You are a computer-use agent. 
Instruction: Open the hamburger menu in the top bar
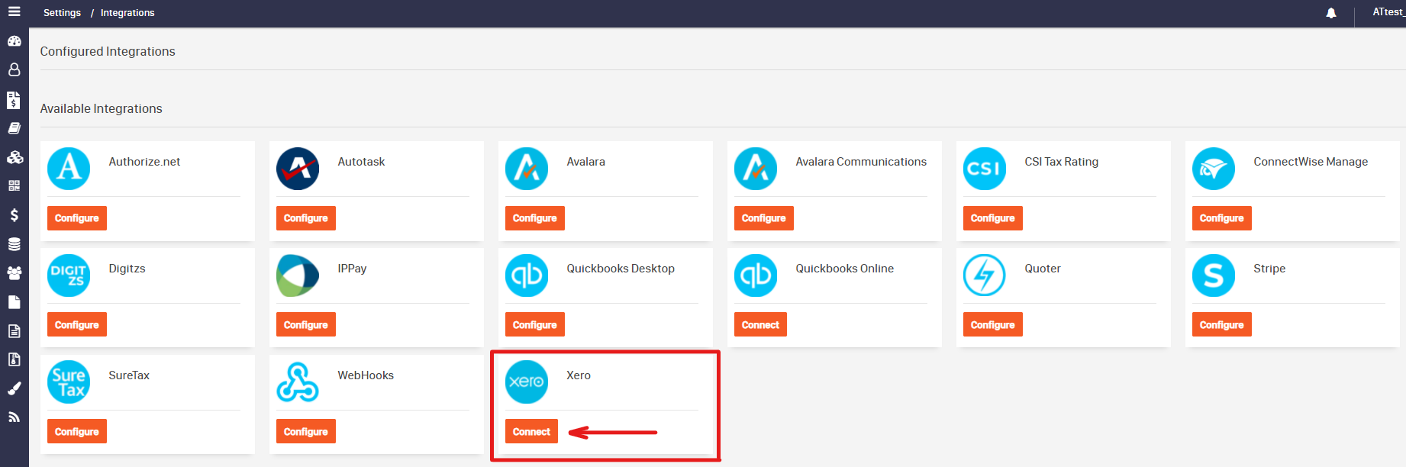point(14,11)
